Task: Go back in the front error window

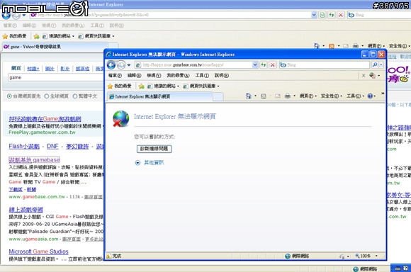Action: (x=111, y=64)
